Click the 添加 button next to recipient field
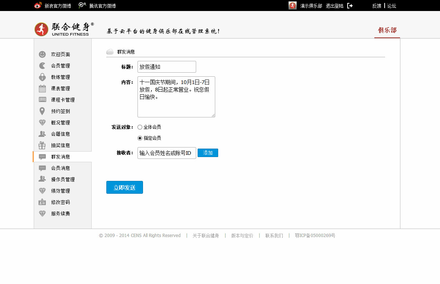The height and width of the screenshot is (284, 440). pos(208,153)
